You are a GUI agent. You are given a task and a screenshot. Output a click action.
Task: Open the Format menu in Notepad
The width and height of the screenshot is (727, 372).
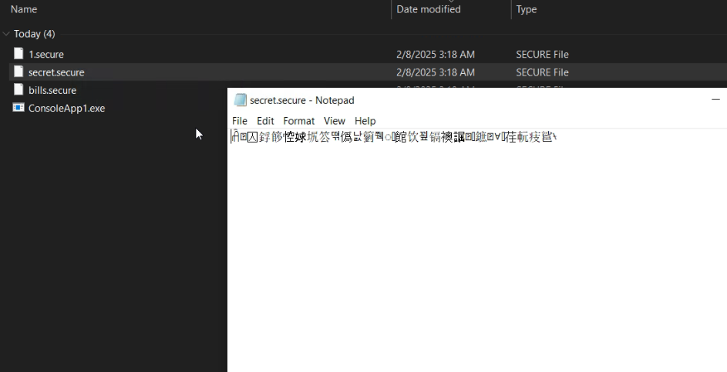299,121
